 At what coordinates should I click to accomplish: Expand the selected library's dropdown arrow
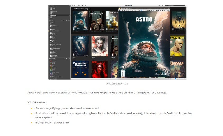point(69,15)
